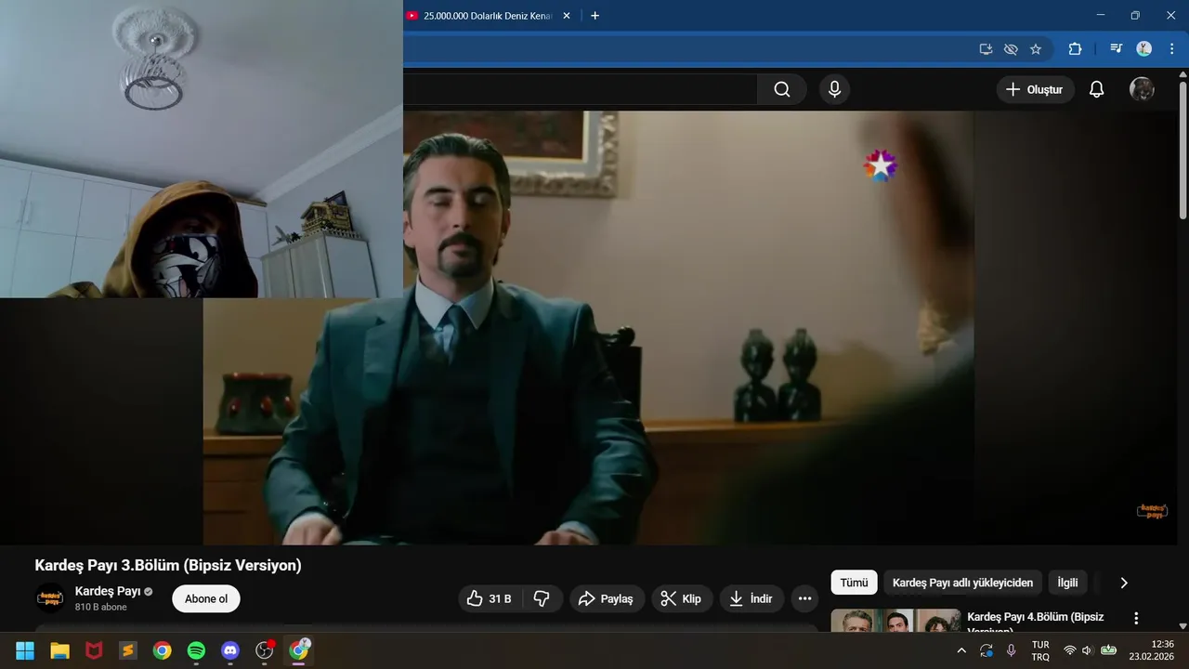
Task: Click the crossed-out eye icon in address bar
Action: click(1011, 49)
